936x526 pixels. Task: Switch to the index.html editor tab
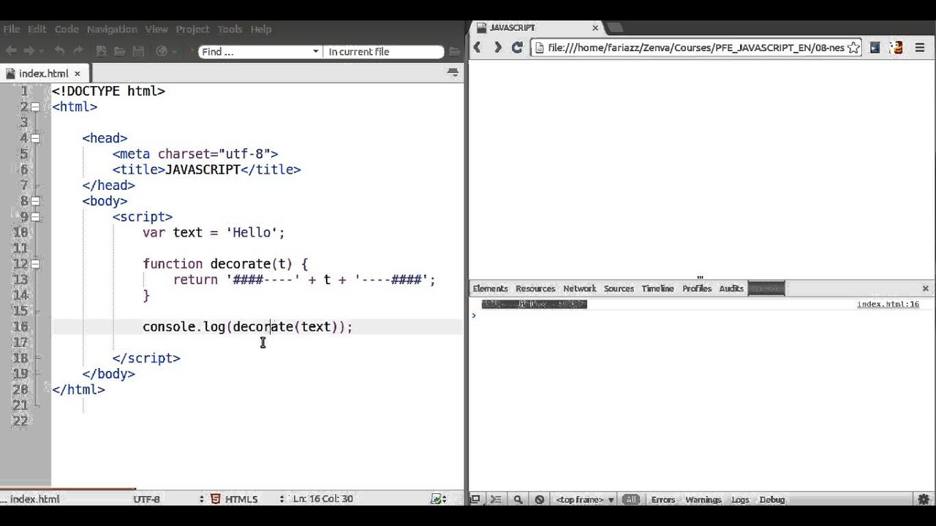coord(44,73)
